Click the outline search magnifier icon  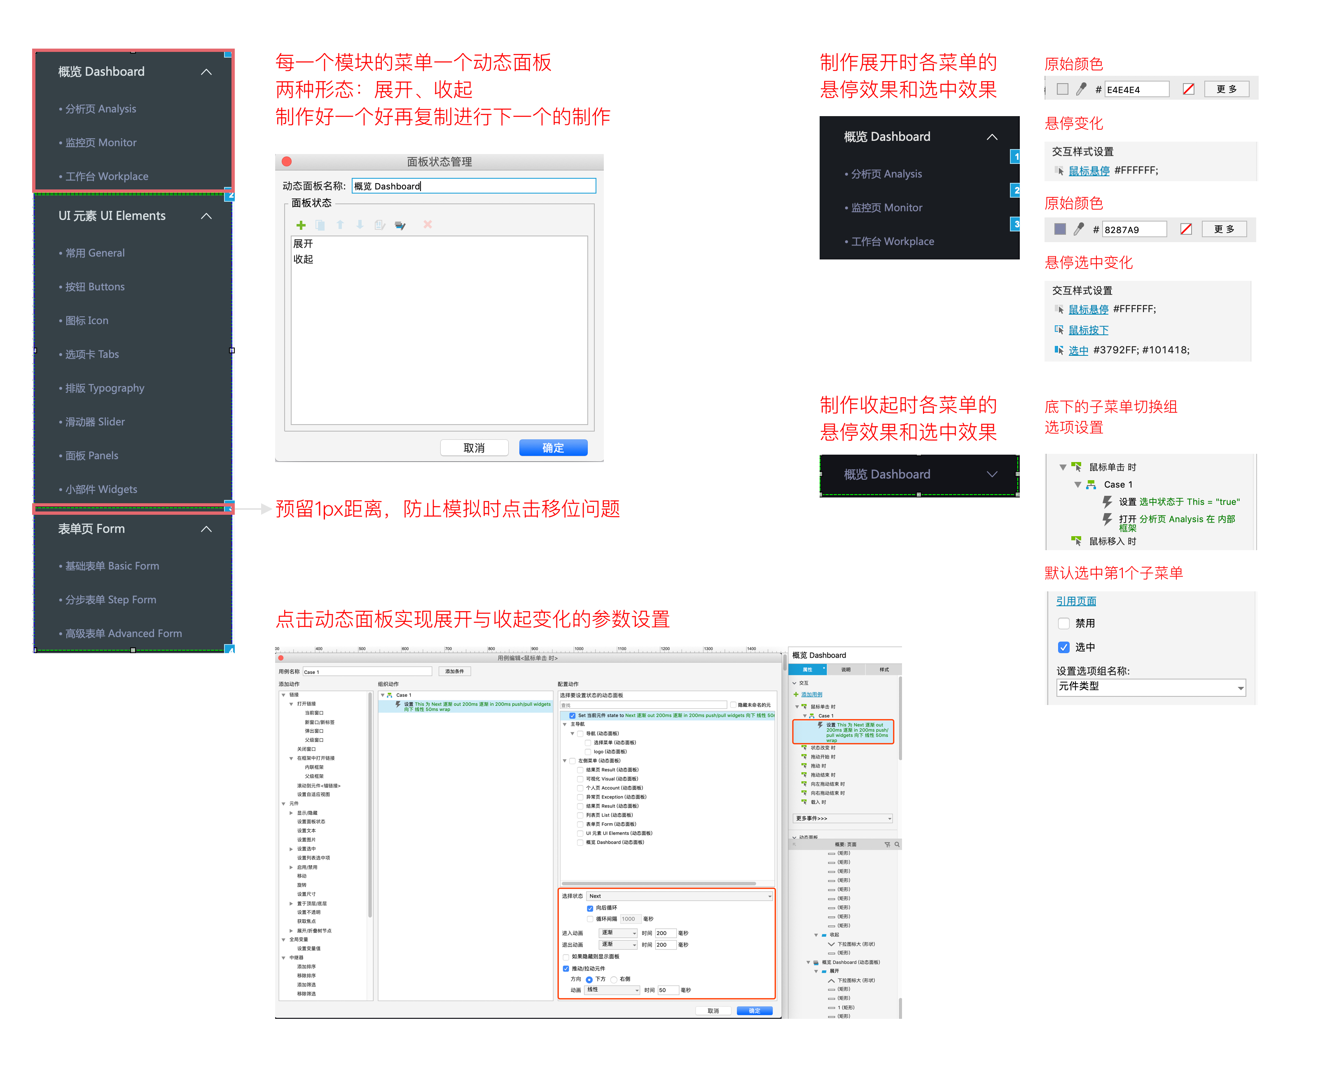click(897, 845)
